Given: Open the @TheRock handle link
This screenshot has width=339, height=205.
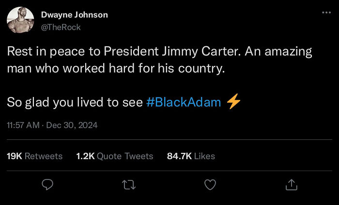Looking at the screenshot, I should pos(61,27).
